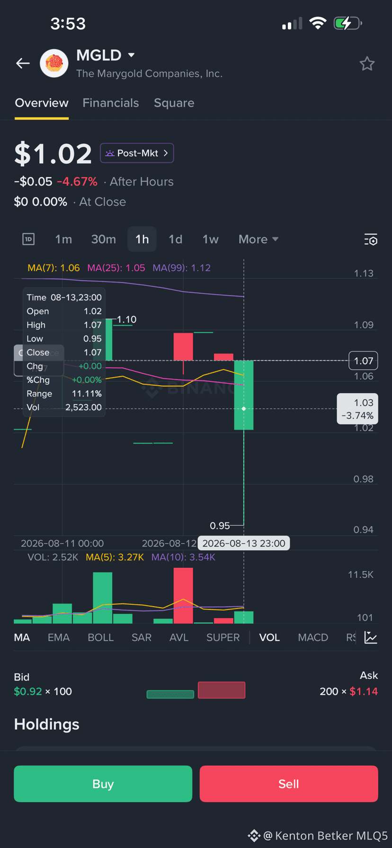Tap the Wi-Fi icon in status bar
Image resolution: width=392 pixels, height=848 pixels.
[x=318, y=23]
